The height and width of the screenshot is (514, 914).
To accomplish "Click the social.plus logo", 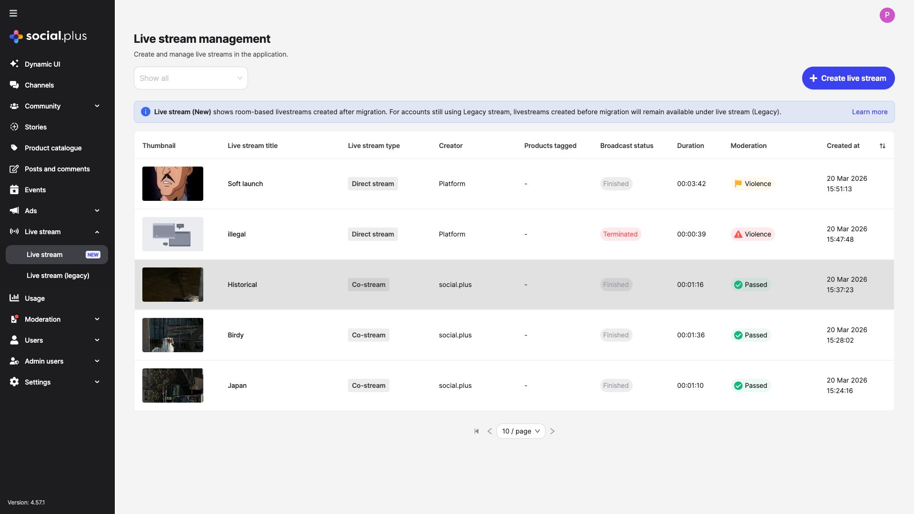I will coord(48,36).
